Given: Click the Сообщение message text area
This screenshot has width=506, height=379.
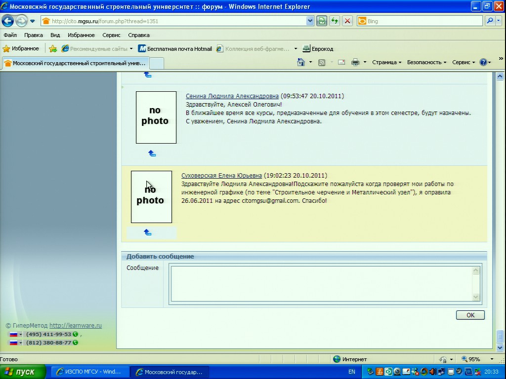Looking at the screenshot, I should tap(322, 284).
